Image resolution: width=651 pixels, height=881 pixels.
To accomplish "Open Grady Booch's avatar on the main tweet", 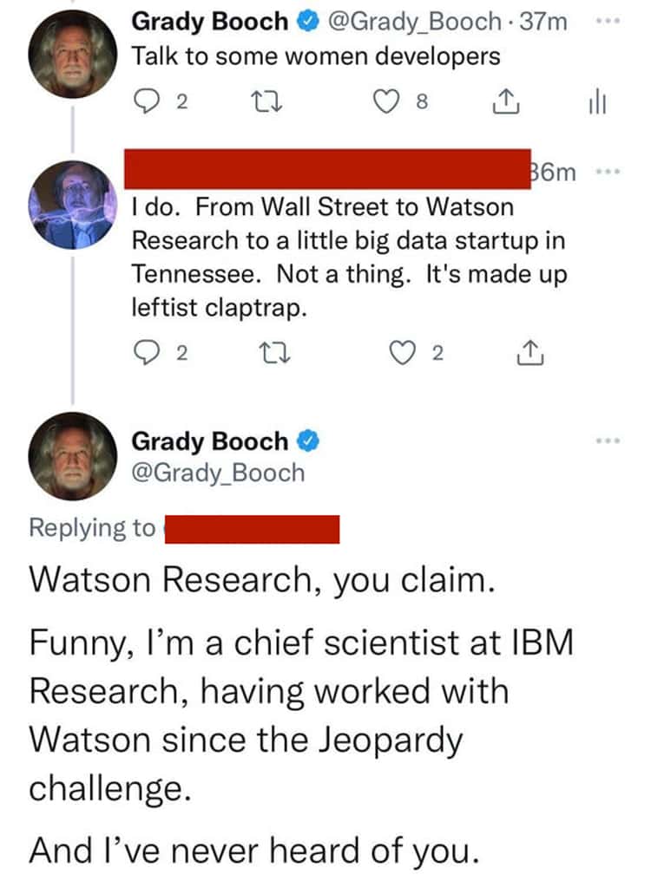I will [73, 456].
